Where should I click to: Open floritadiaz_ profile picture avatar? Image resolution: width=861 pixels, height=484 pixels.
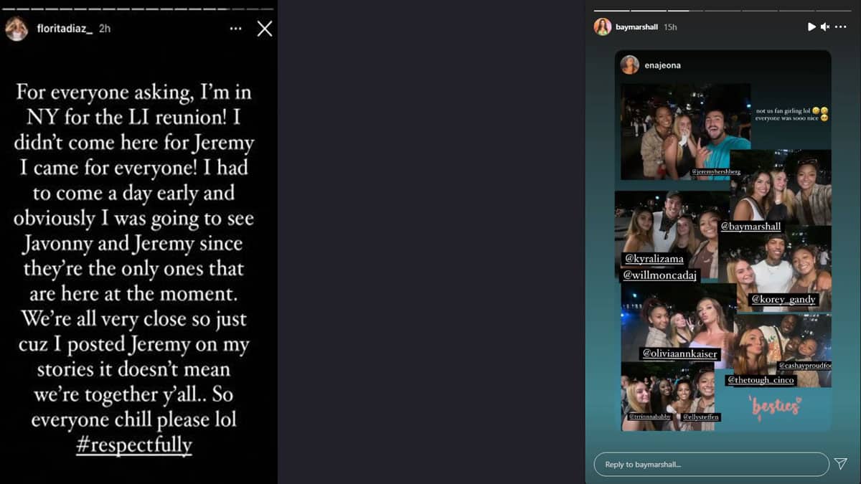(x=16, y=29)
